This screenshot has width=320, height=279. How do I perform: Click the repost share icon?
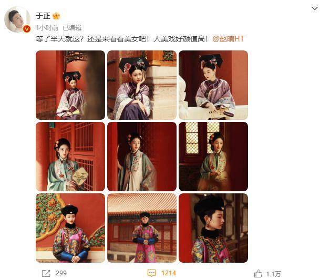click(x=46, y=273)
